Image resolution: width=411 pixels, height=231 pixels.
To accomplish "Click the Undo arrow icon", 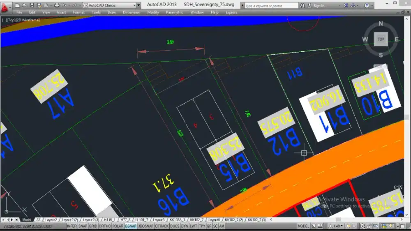I will point(64,5).
